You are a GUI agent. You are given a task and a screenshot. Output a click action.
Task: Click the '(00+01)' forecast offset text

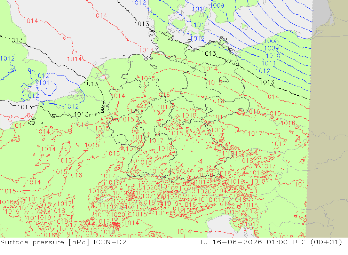326,242
